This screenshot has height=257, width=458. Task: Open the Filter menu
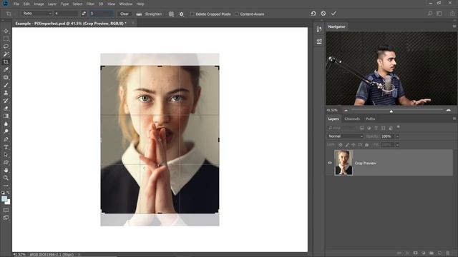pyautogui.click(x=90, y=4)
